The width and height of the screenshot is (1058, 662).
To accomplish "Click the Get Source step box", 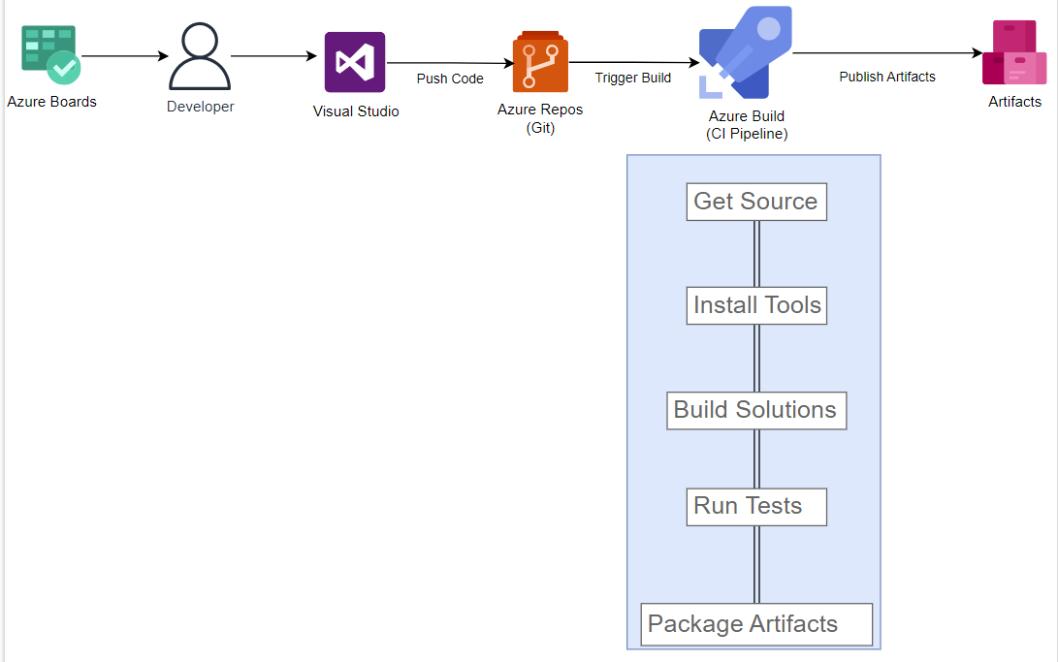I will click(x=756, y=202).
